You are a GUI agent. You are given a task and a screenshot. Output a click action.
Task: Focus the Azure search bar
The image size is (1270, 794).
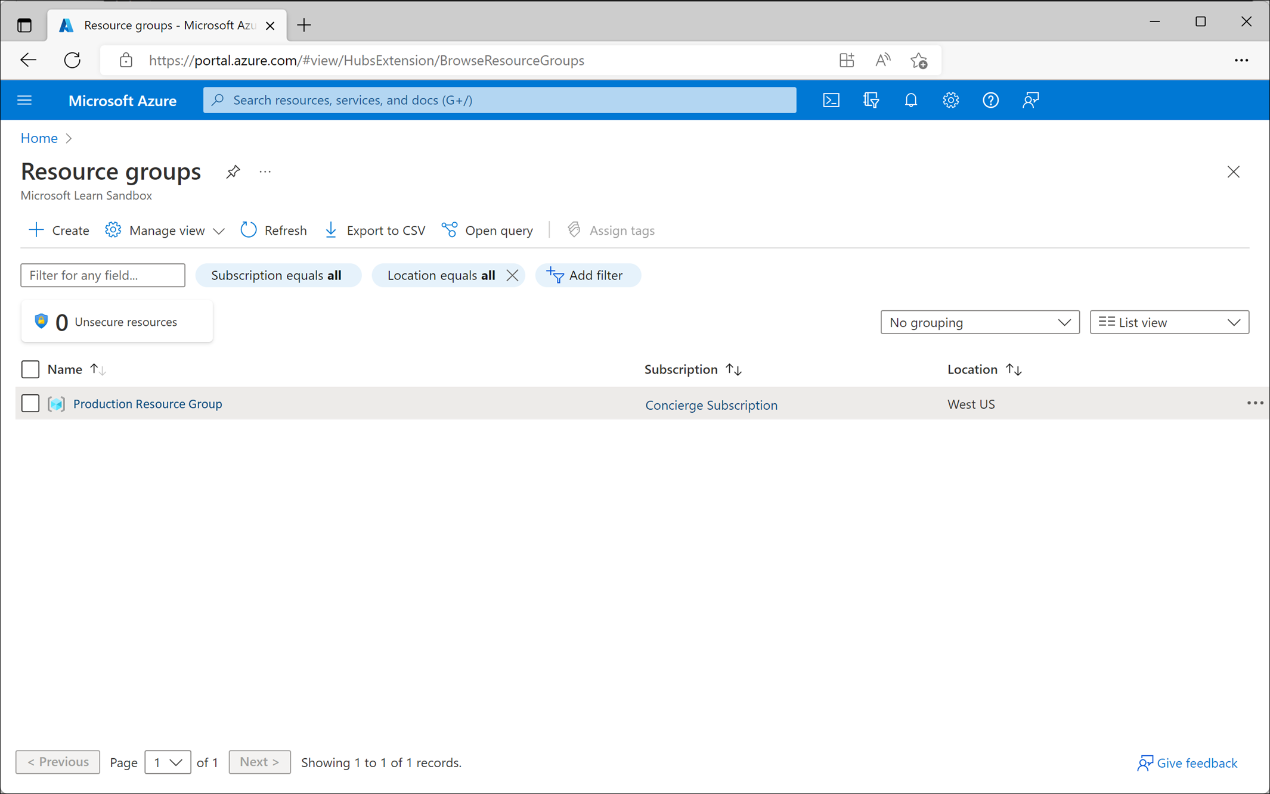click(500, 100)
